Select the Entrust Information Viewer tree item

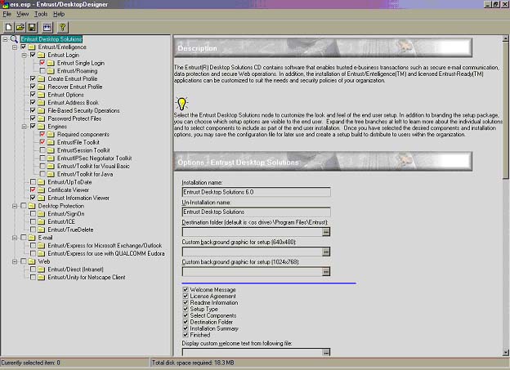tap(78, 198)
